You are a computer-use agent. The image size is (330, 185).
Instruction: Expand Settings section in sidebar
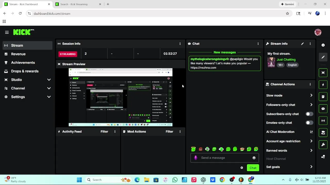(28, 97)
